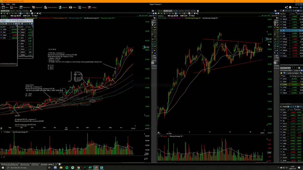The height and width of the screenshot is (170, 303).
Task: Select LABU row in positions list
Action: pyautogui.click(x=291, y=143)
